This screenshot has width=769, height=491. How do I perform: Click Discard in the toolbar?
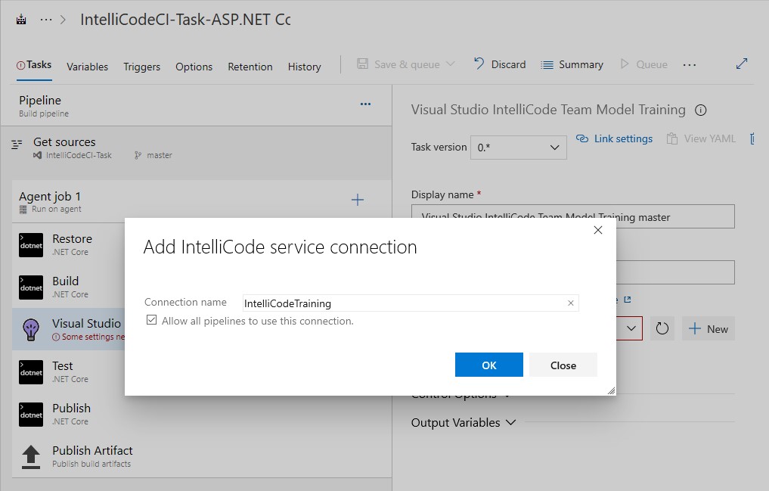point(500,64)
